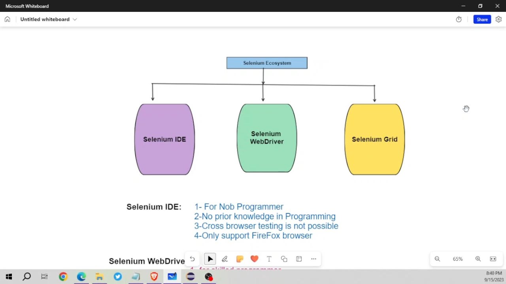This screenshot has width=506, height=284.
Task: Open the Untitled whiteboard title dropdown
Action: pyautogui.click(x=49, y=19)
